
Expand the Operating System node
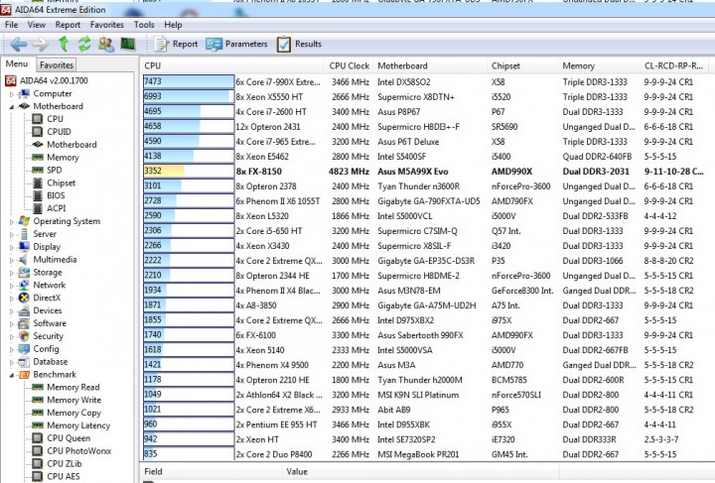pyautogui.click(x=12, y=222)
